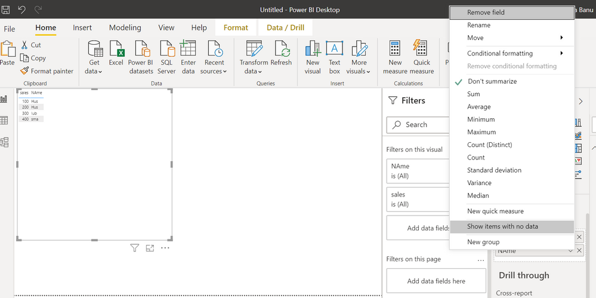Open the NAme field dropdown chevron
The width and height of the screenshot is (596, 298).
click(570, 251)
